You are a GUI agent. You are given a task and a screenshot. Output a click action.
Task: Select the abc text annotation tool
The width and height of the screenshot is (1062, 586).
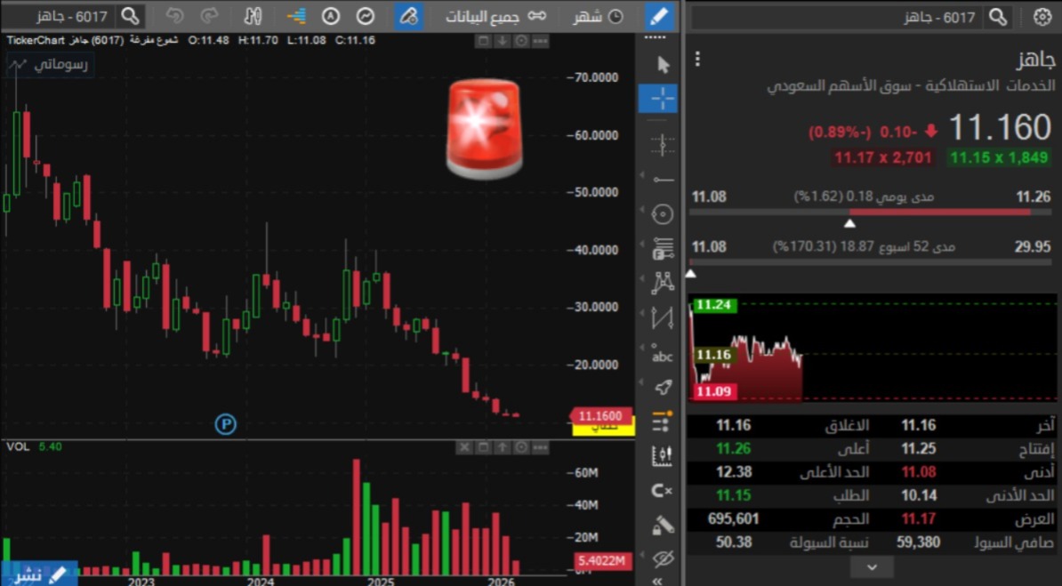[662, 354]
